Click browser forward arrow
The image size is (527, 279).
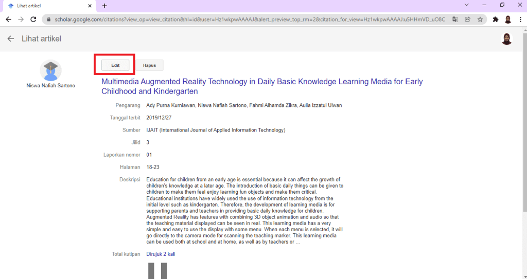pyautogui.click(x=21, y=20)
